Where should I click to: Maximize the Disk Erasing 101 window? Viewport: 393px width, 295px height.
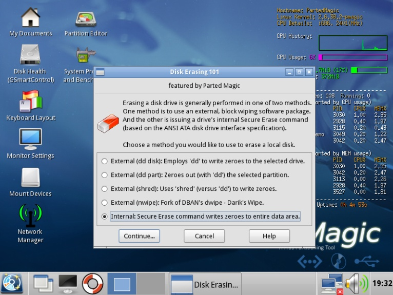click(x=299, y=72)
